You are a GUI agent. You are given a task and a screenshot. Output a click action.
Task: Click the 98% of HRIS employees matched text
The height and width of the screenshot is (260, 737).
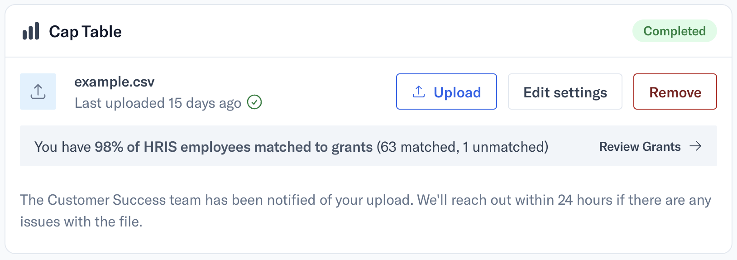tap(234, 147)
